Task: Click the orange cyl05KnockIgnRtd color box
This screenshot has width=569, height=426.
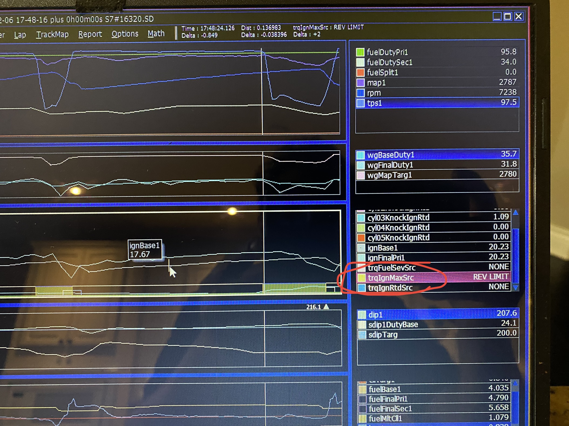Action: click(361, 238)
